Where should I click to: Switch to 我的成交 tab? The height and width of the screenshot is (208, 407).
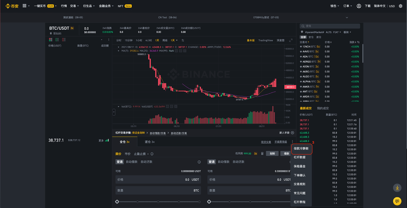click(323, 108)
